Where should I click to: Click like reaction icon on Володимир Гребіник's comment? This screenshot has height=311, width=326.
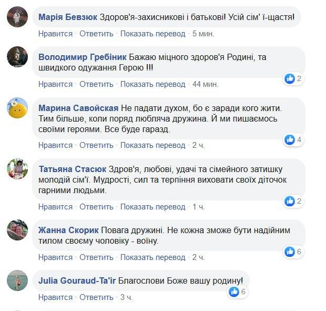coord(289,79)
